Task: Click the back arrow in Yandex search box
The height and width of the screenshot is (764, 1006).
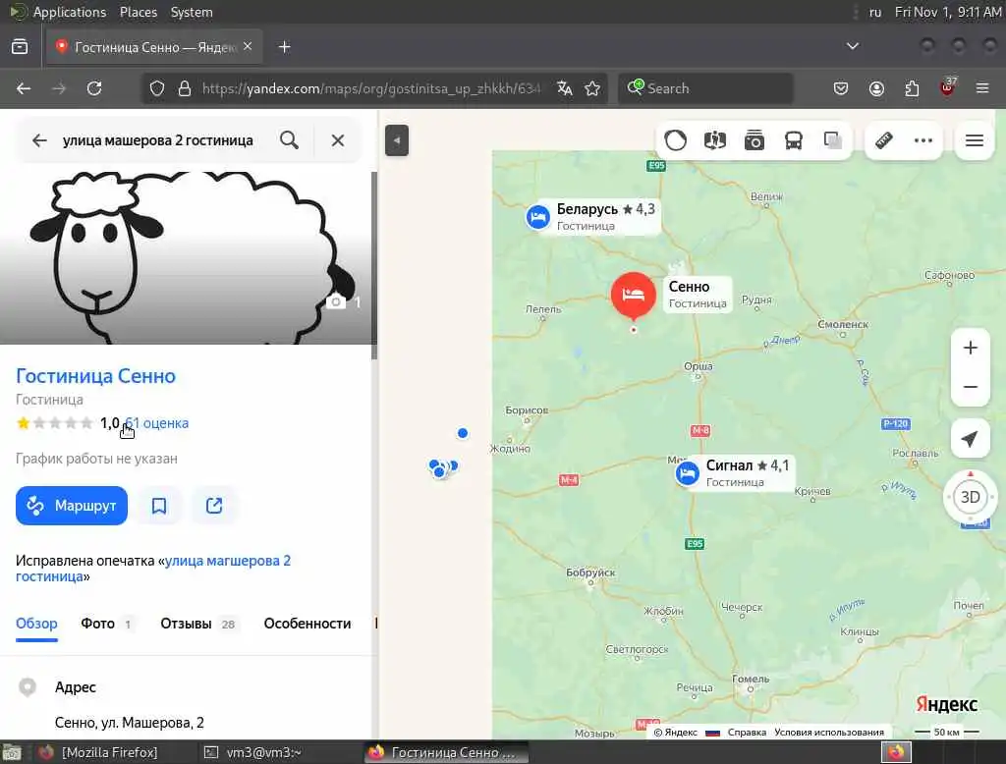Action: [39, 140]
